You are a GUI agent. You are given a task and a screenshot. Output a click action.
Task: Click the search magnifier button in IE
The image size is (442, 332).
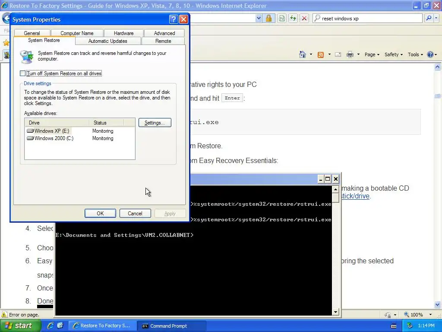coord(429,18)
